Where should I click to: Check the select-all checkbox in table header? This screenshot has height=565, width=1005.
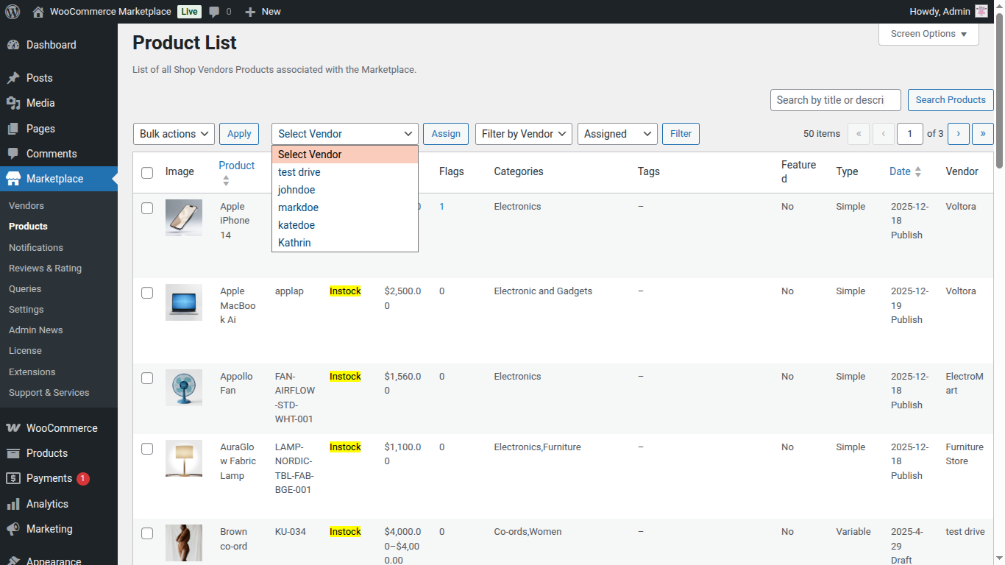pyautogui.click(x=147, y=172)
